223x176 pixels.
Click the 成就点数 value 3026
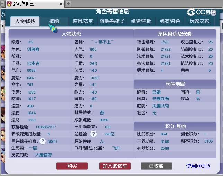point(104,120)
